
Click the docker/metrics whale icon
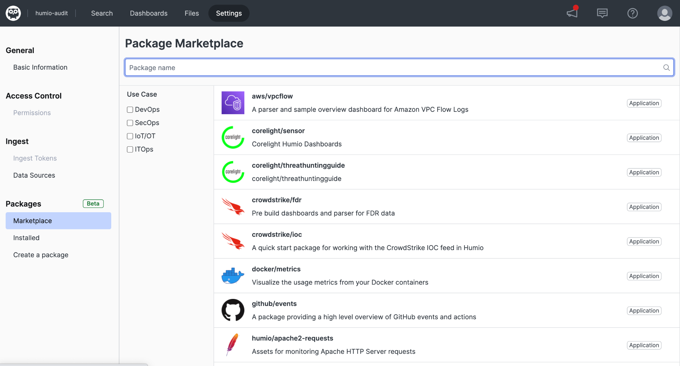(233, 275)
